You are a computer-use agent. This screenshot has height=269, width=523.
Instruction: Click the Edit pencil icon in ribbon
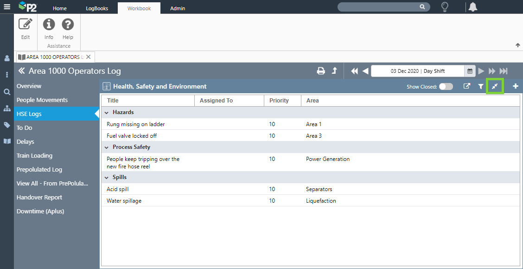tap(26, 25)
